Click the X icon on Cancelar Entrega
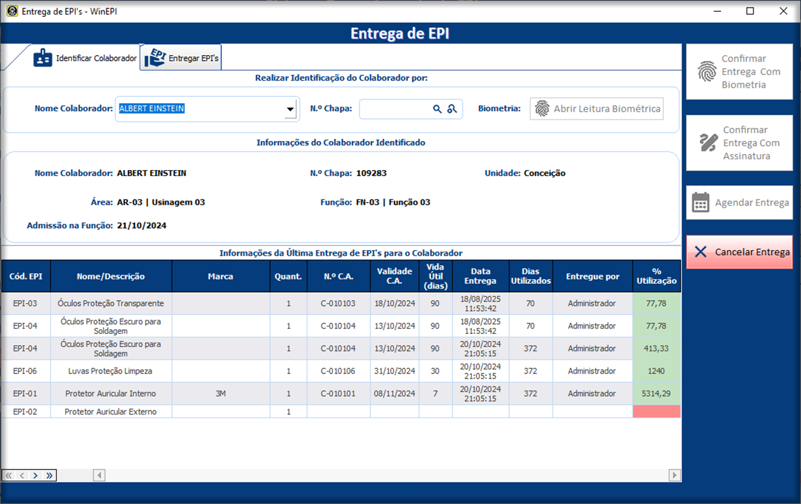The width and height of the screenshot is (801, 504). pos(700,252)
